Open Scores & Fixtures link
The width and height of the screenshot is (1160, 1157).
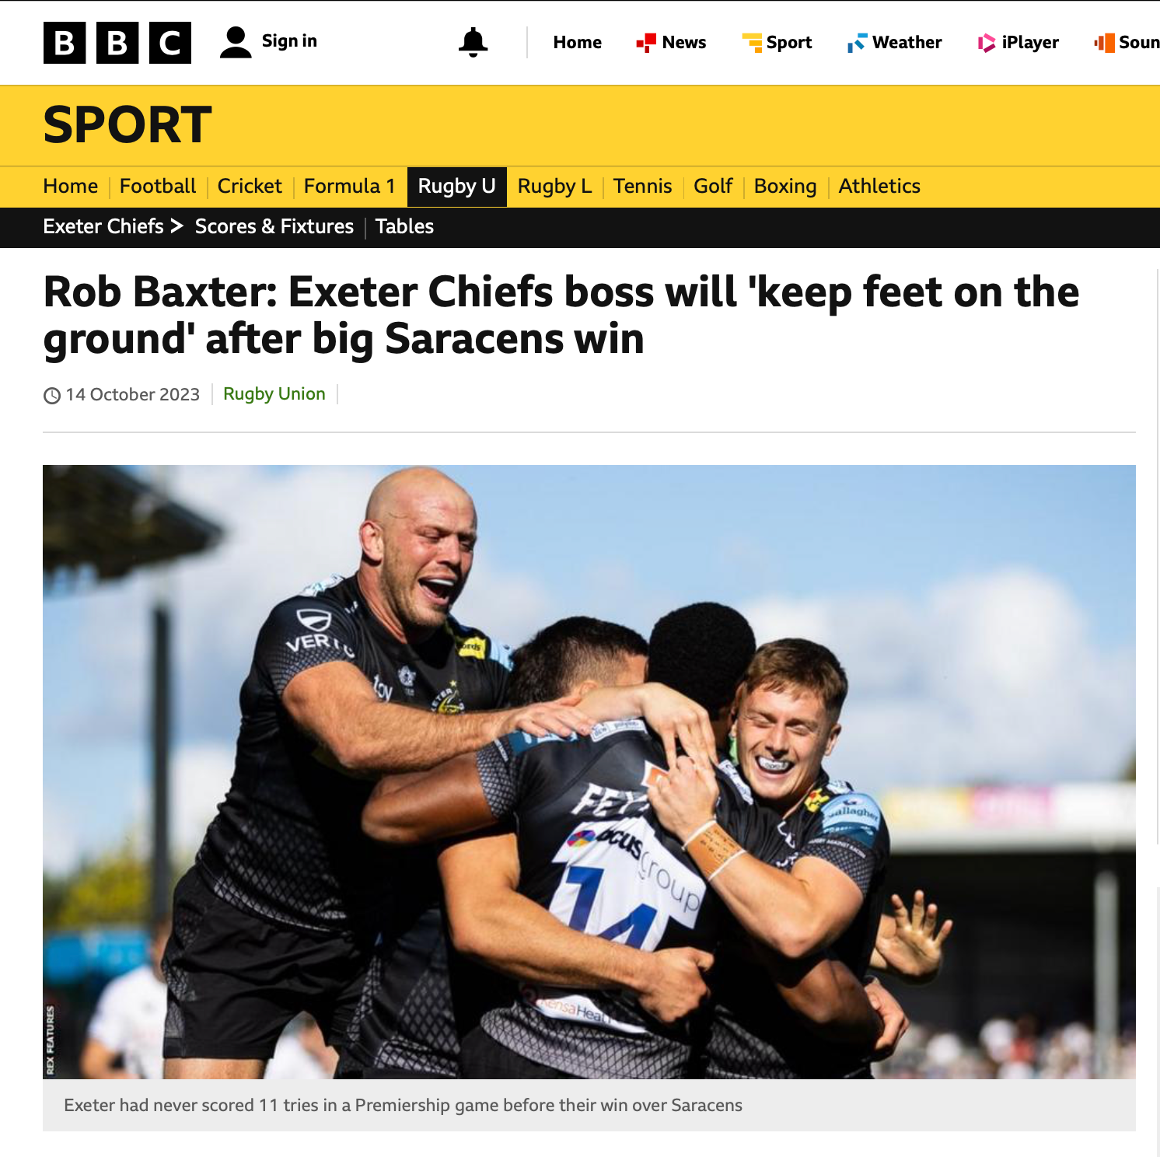click(274, 226)
